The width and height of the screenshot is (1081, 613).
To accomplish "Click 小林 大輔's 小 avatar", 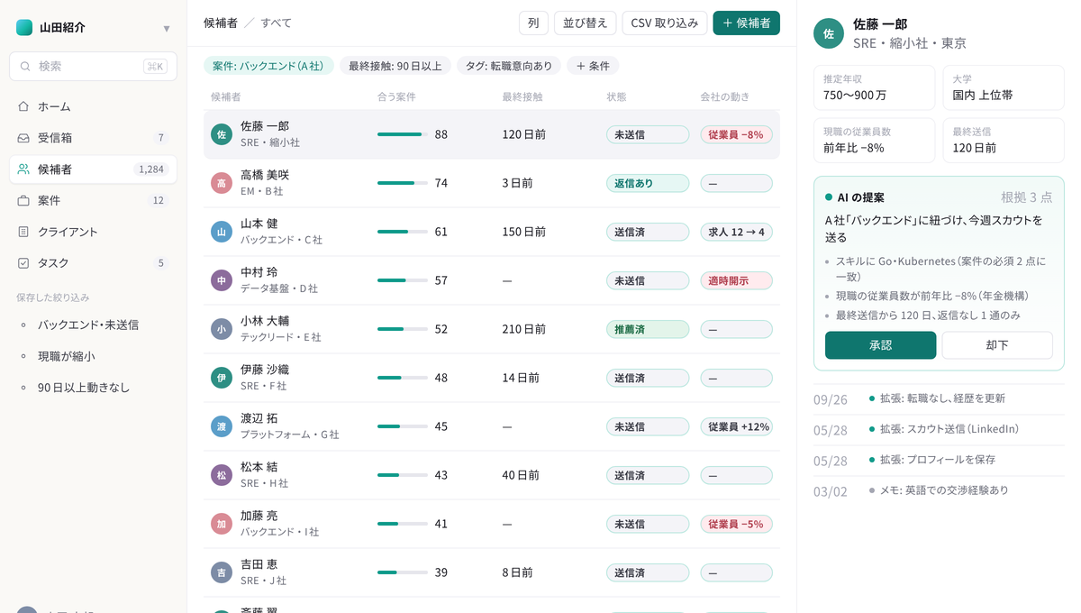I will click(222, 329).
